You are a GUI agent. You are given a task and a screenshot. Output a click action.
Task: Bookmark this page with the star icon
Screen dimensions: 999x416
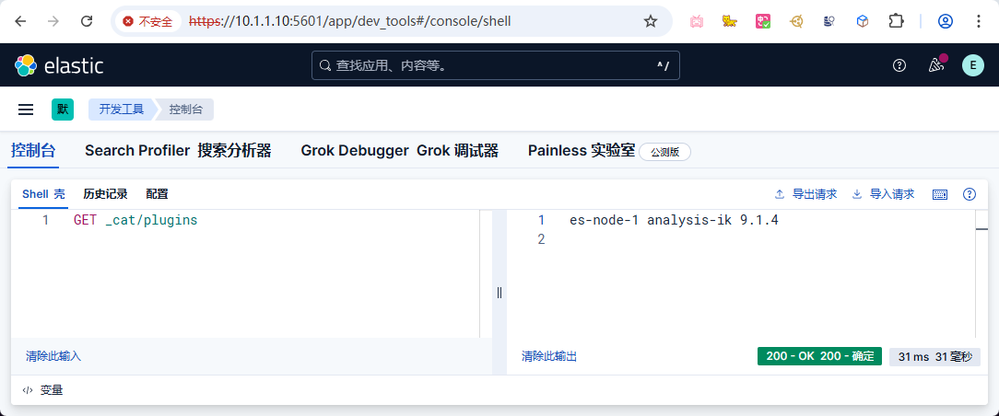point(650,21)
